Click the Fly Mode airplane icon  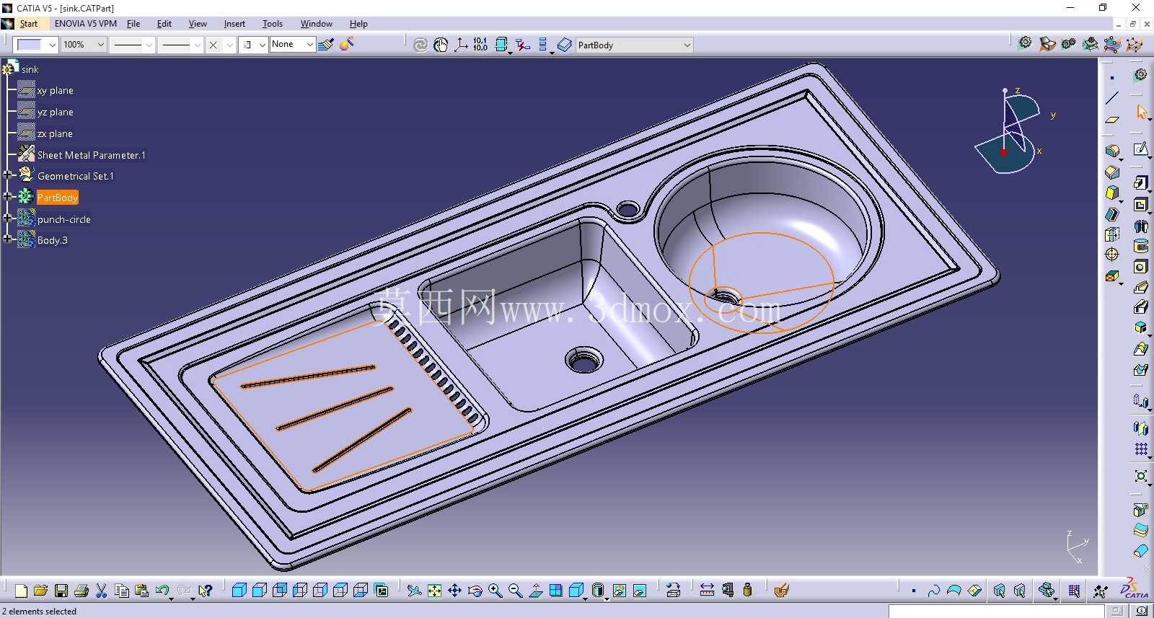[x=414, y=591]
